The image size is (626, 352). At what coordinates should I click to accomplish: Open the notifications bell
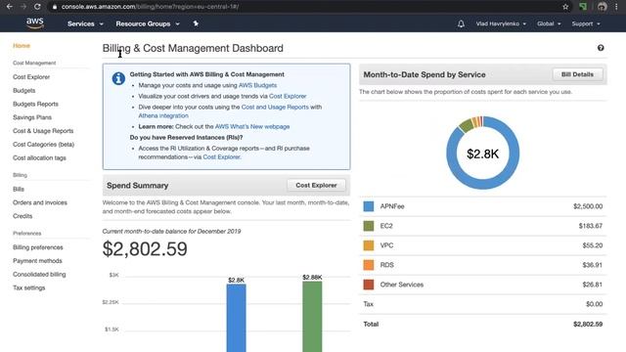(461, 23)
